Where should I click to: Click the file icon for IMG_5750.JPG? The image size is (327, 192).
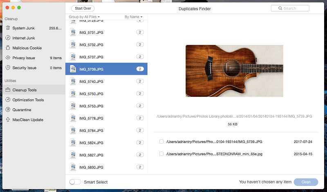73,94
